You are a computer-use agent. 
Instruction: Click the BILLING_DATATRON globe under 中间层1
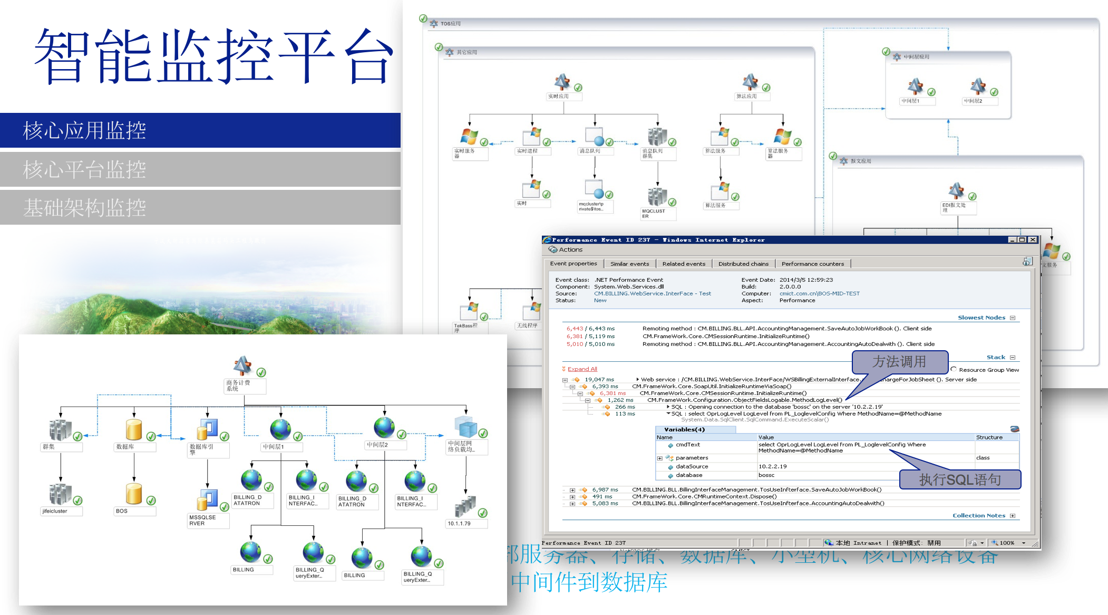point(251,480)
